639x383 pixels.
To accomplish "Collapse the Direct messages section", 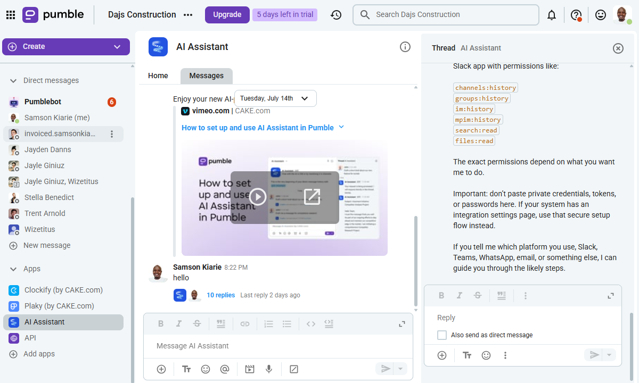I will click(x=14, y=81).
